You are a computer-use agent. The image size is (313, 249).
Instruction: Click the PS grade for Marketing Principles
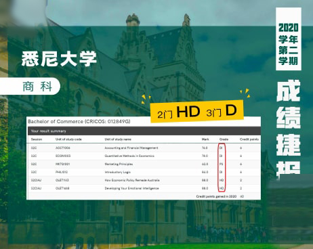221,164
